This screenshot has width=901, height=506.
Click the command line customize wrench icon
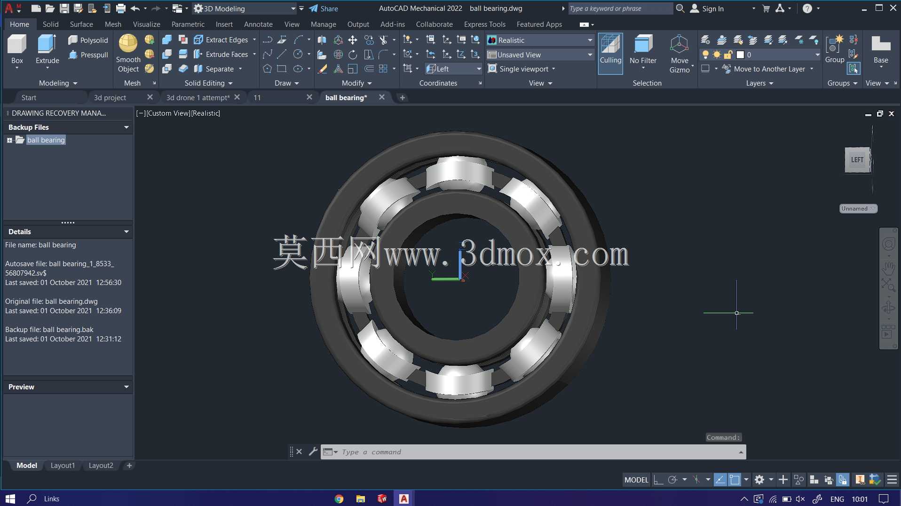(313, 451)
